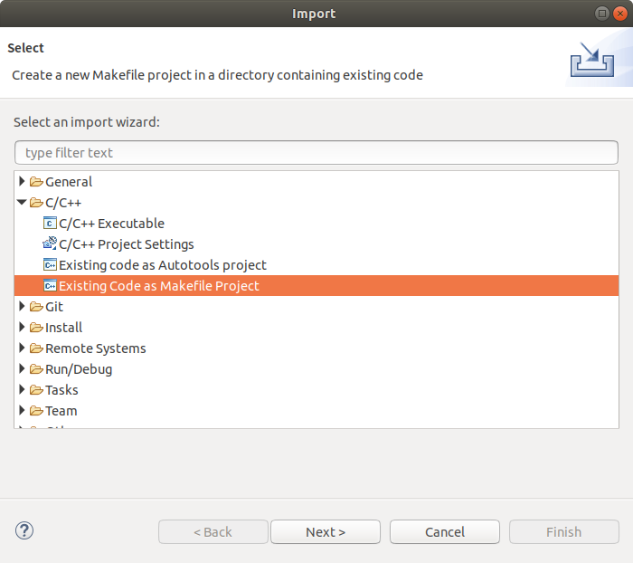Collapse the C/C++ category arrow
Image resolution: width=633 pixels, height=563 pixels.
[23, 203]
